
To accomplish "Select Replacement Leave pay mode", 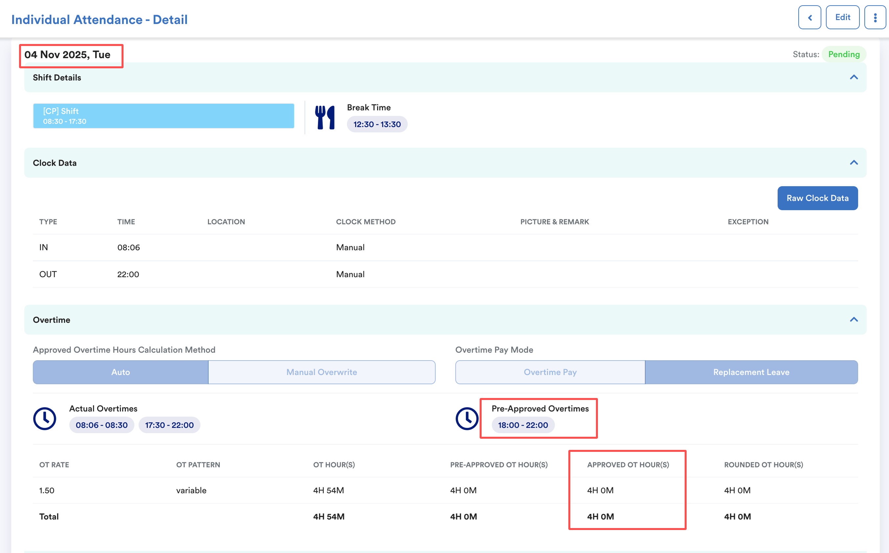I will (751, 372).
